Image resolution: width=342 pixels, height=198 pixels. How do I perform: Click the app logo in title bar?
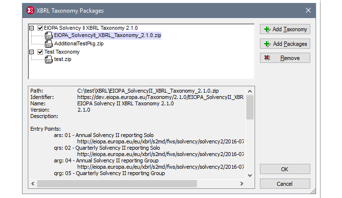coord(31,10)
